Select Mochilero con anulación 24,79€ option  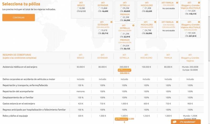[x=143, y=30]
